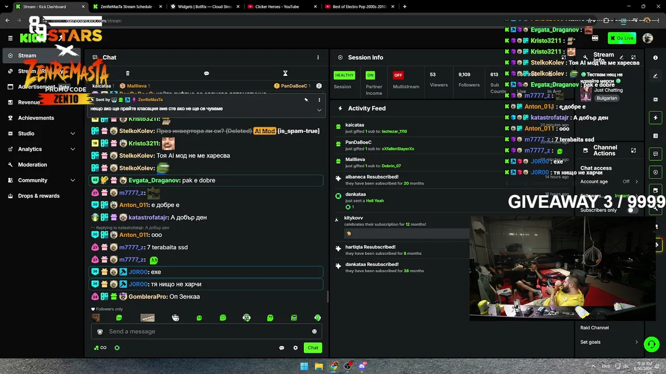Click the HEALTHY session status badge

[x=344, y=75]
